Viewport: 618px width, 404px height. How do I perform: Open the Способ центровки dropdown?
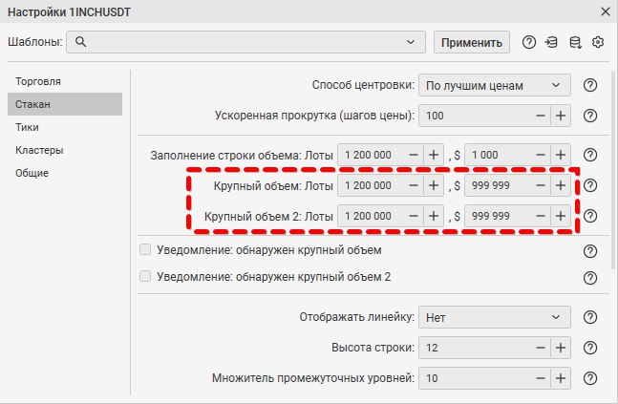[x=495, y=85]
